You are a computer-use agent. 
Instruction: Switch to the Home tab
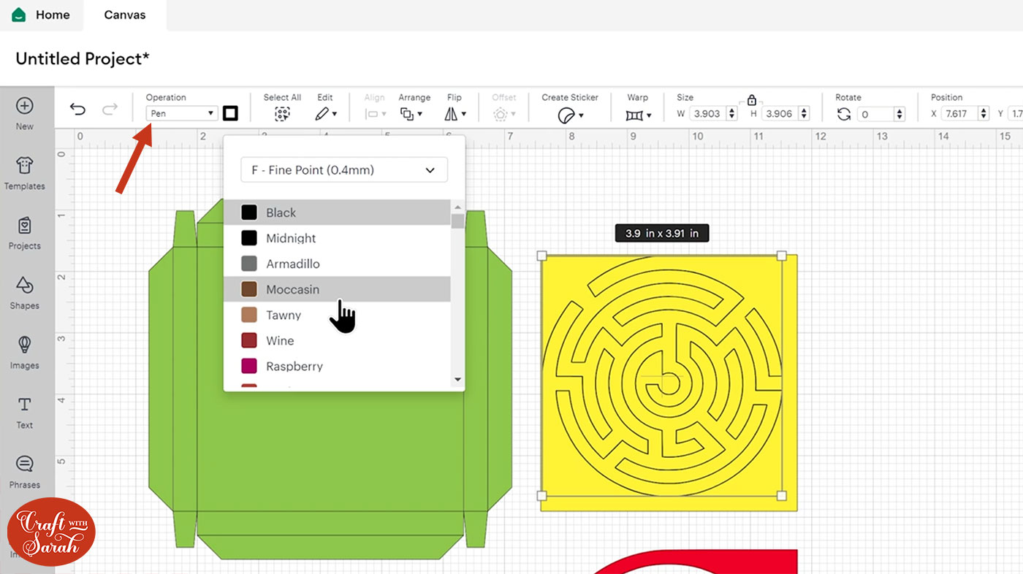[x=42, y=15]
